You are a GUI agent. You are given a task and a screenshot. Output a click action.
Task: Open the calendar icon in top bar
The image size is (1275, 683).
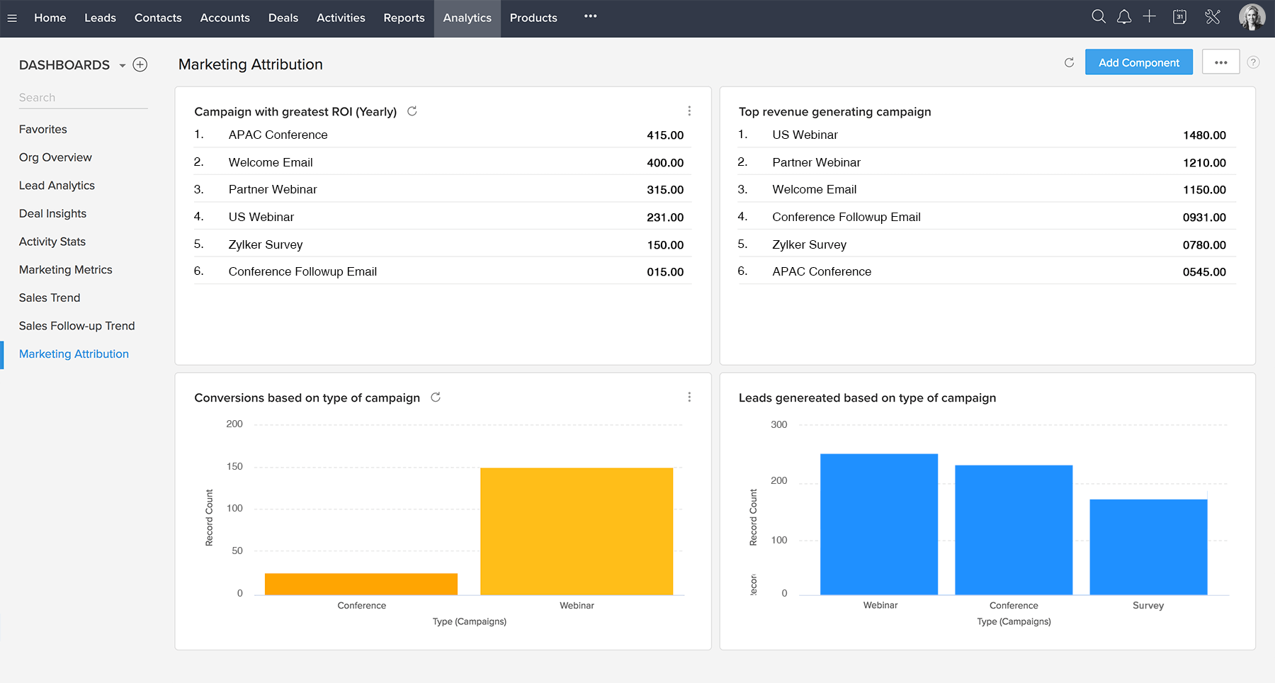click(x=1179, y=17)
